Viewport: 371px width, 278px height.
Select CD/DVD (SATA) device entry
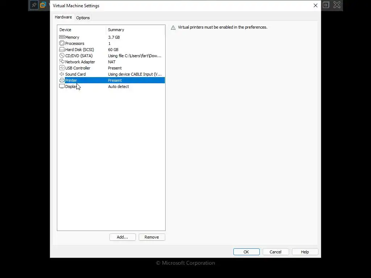coord(79,56)
